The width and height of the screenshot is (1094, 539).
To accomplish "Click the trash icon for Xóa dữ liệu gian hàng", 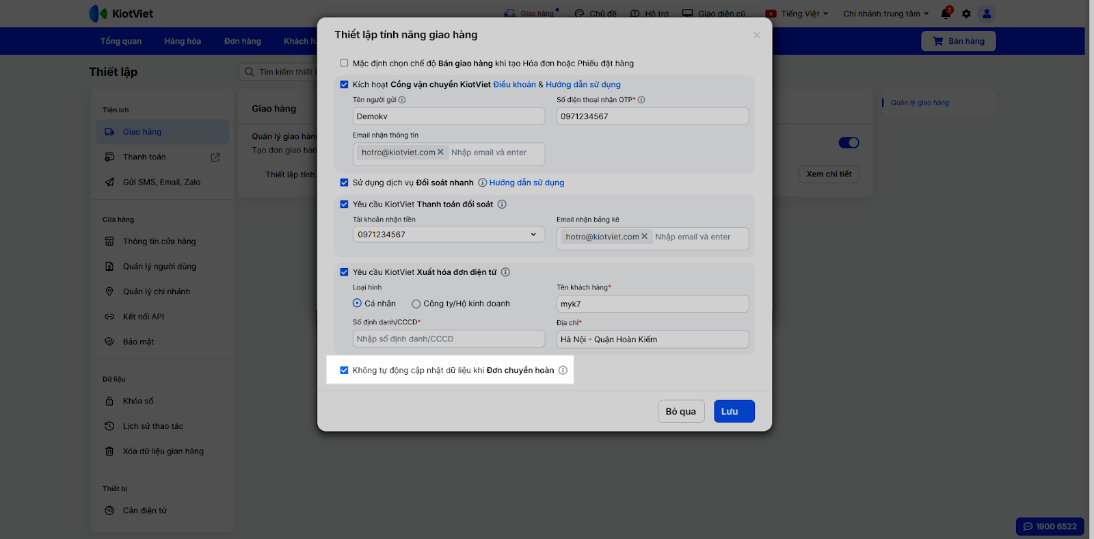I will coord(109,451).
